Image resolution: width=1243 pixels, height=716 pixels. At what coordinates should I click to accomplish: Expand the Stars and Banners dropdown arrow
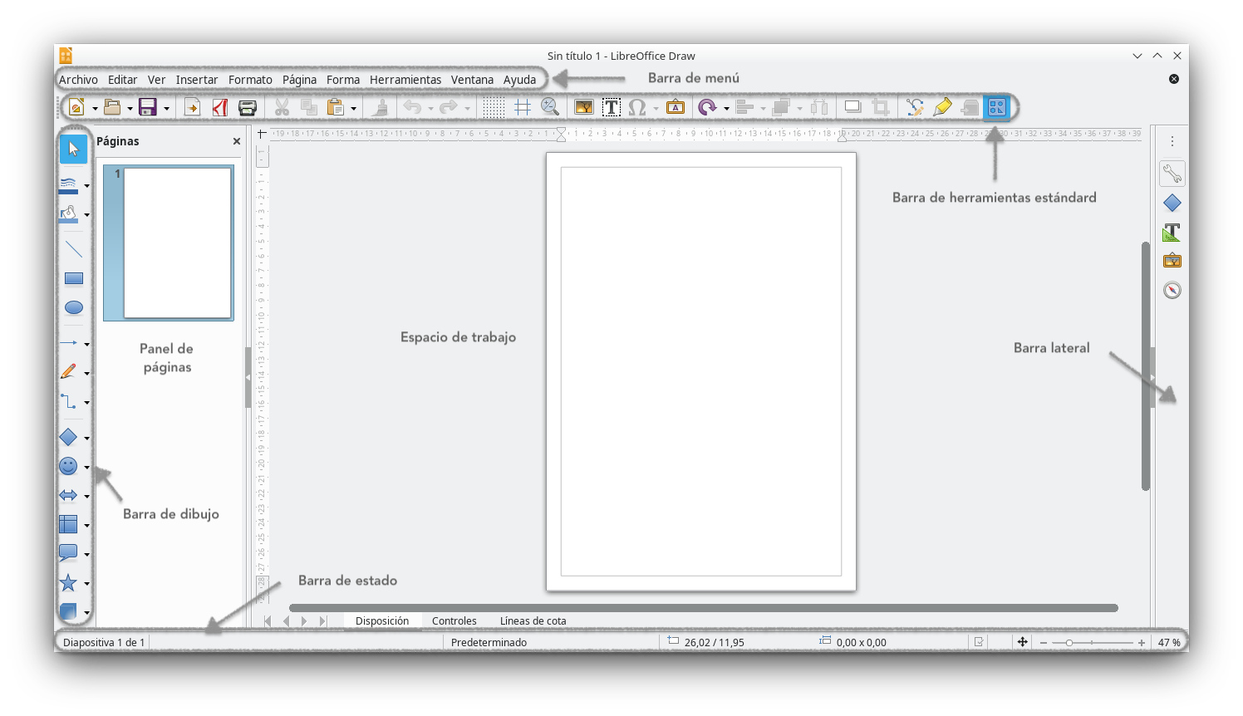[x=86, y=584]
